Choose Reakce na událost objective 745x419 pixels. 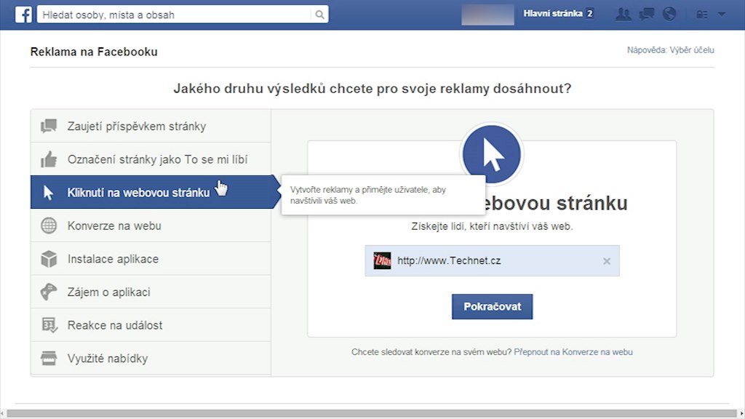[x=115, y=325]
